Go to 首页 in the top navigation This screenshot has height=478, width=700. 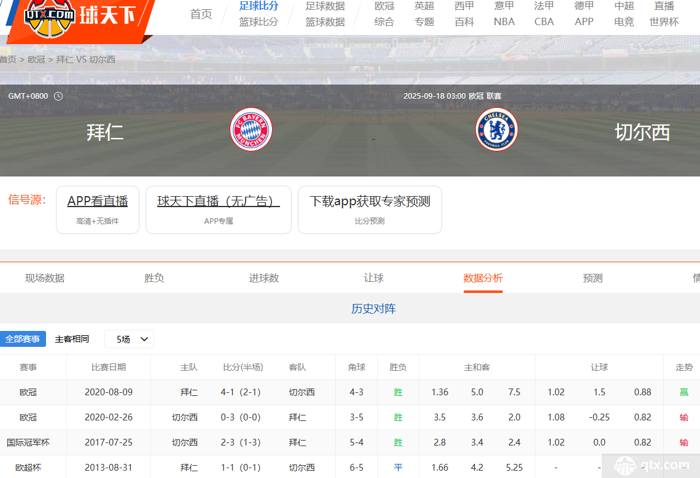pyautogui.click(x=201, y=14)
